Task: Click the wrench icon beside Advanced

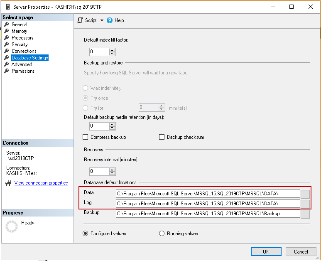Action: (x=7, y=64)
